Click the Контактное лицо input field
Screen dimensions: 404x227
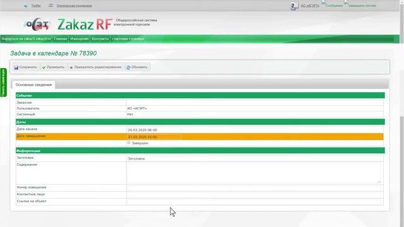pyautogui.click(x=254, y=195)
